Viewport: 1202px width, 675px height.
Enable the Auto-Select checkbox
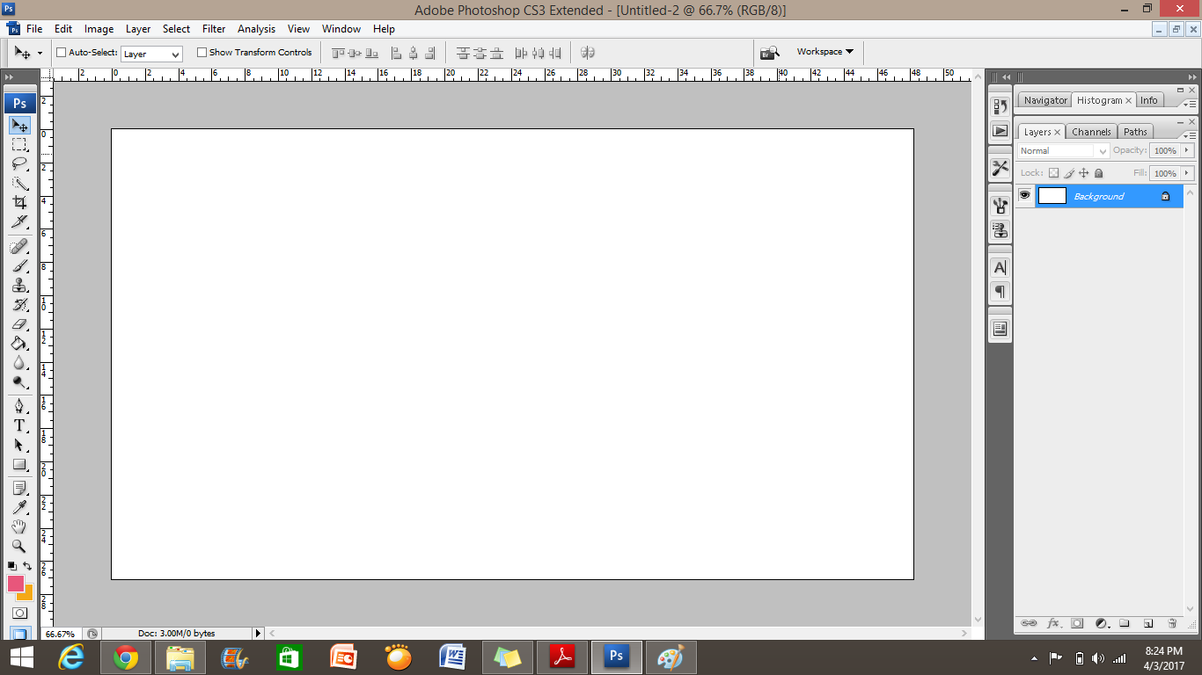tap(61, 52)
